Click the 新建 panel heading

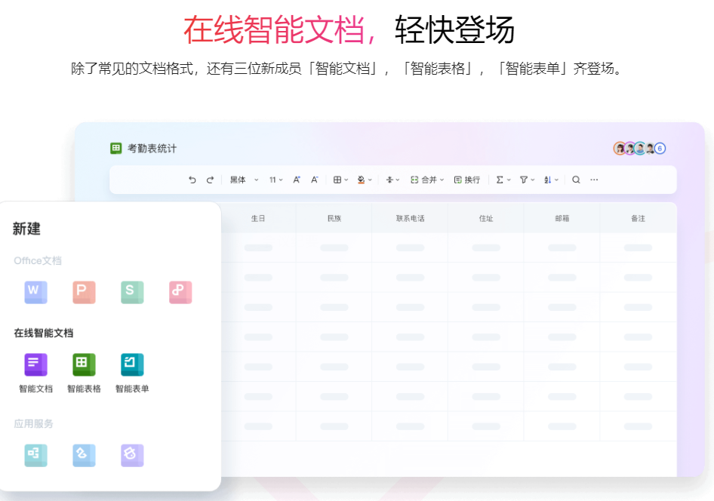click(26, 229)
